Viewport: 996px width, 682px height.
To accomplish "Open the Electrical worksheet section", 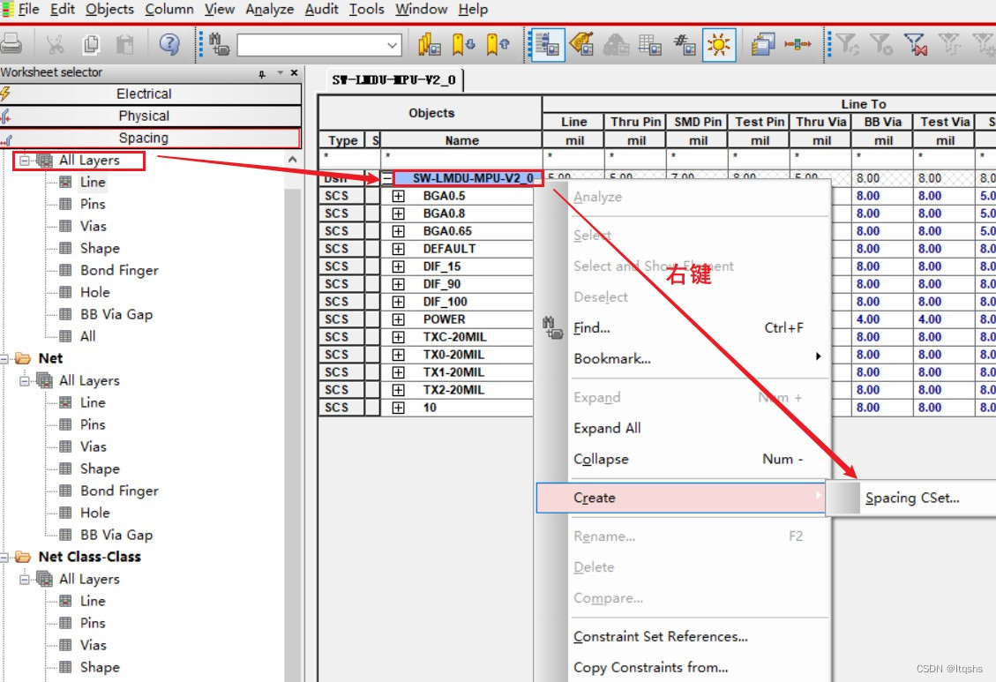I will [144, 94].
